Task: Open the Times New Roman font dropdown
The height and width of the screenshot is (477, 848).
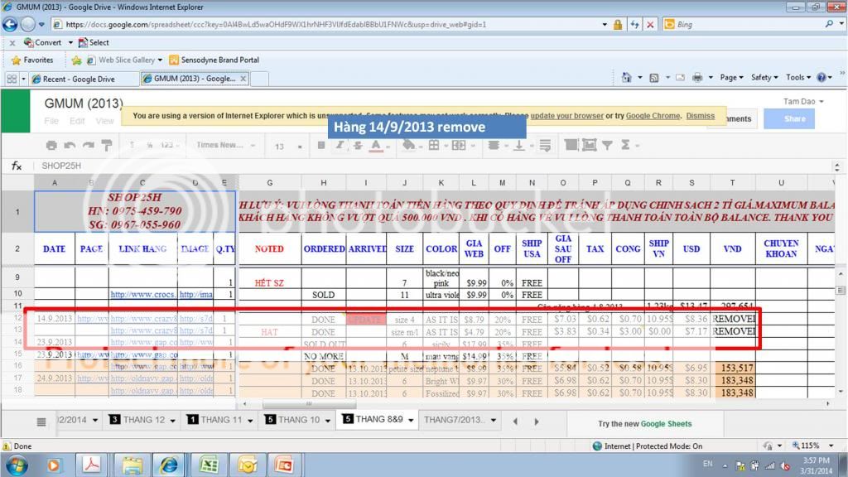Action: [x=225, y=146]
